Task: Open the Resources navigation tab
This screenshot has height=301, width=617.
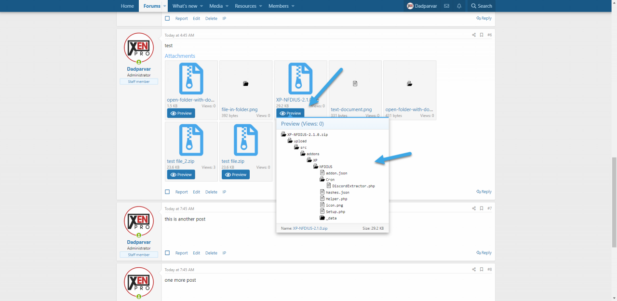Action: (245, 6)
